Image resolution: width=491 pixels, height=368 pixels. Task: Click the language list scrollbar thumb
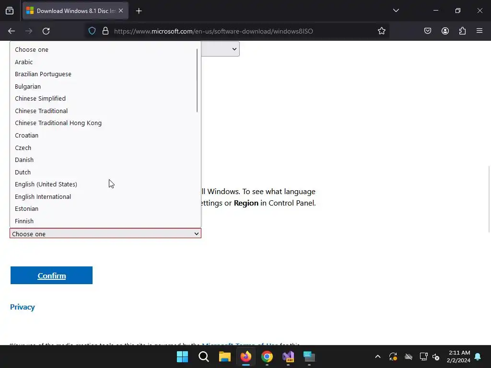(x=197, y=80)
